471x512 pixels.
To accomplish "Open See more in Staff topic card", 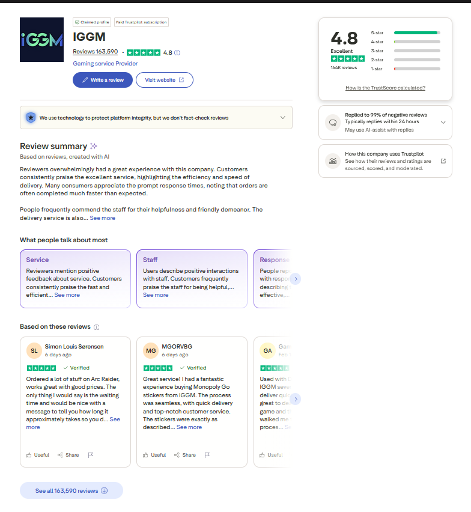I will pos(156,295).
